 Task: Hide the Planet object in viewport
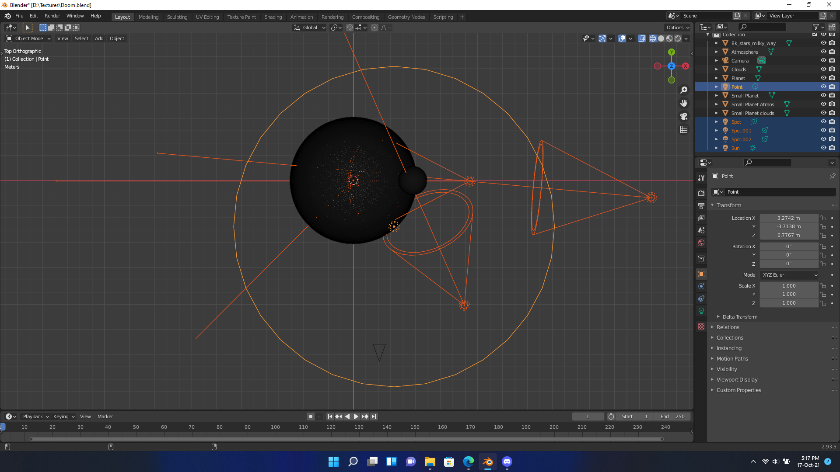[823, 78]
